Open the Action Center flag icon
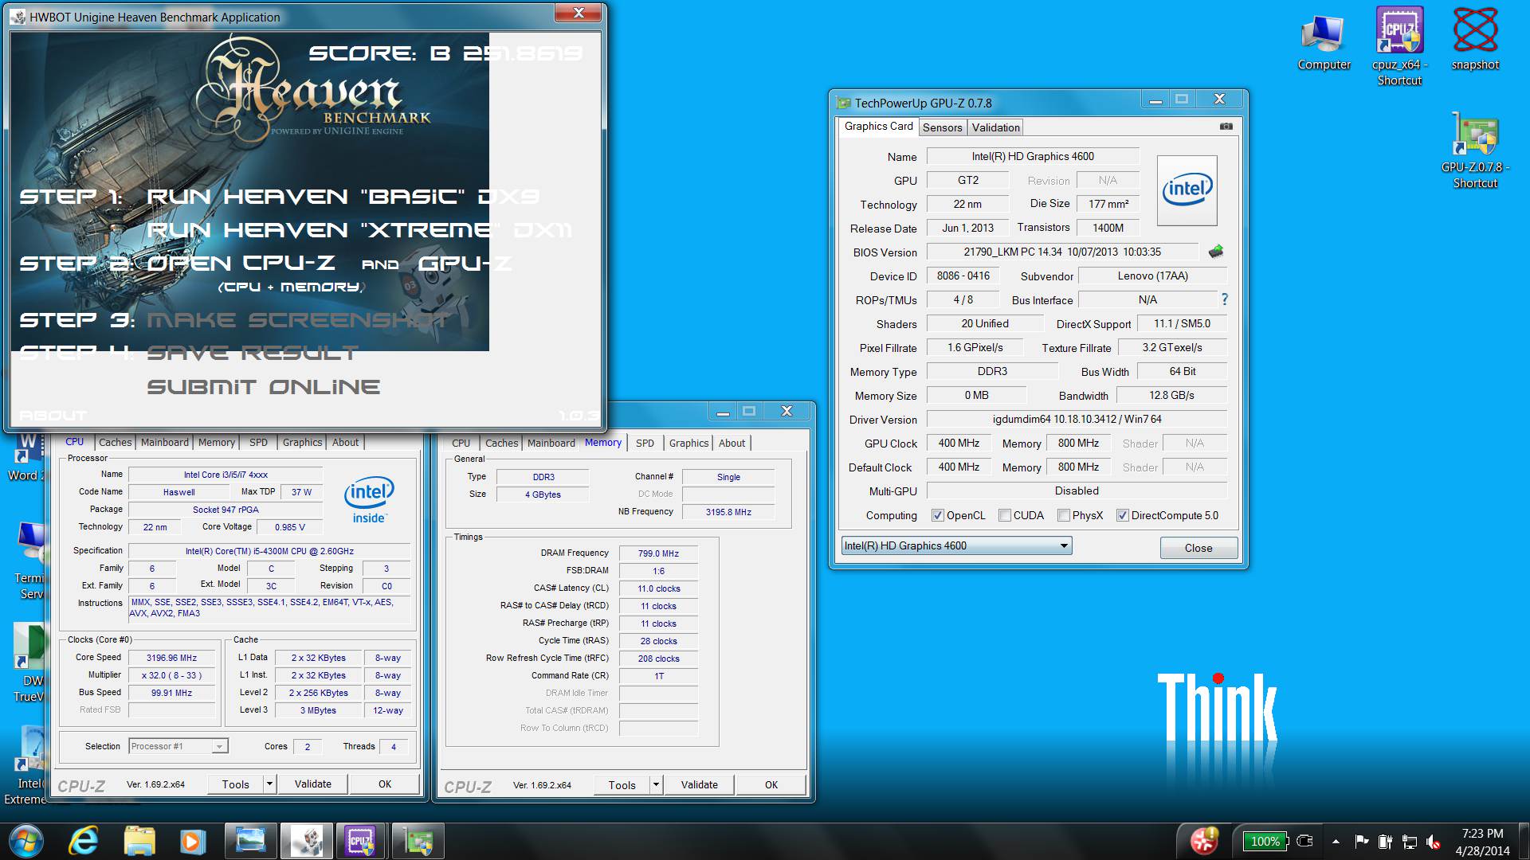This screenshot has height=860, width=1530. tap(1362, 841)
